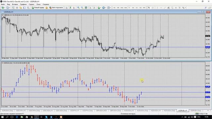The width and height of the screenshot is (212, 119).
Task: Open the Вставка menu
Action: (15, 4)
